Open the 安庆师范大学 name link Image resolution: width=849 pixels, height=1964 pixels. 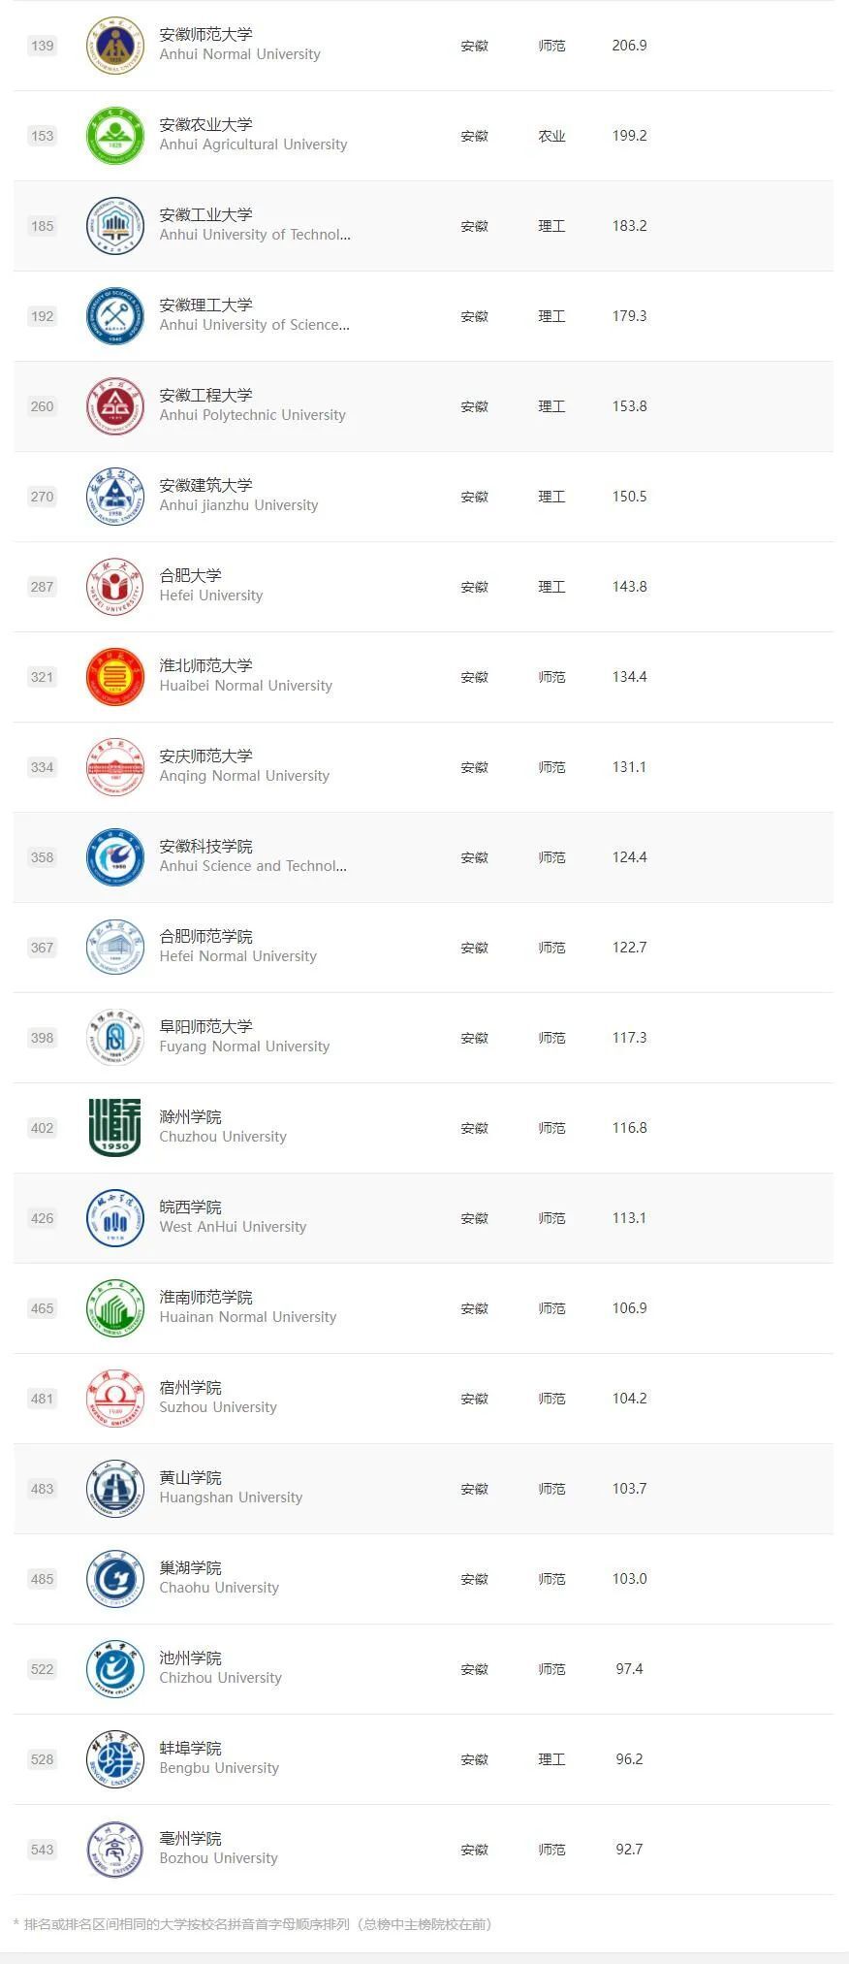point(205,757)
